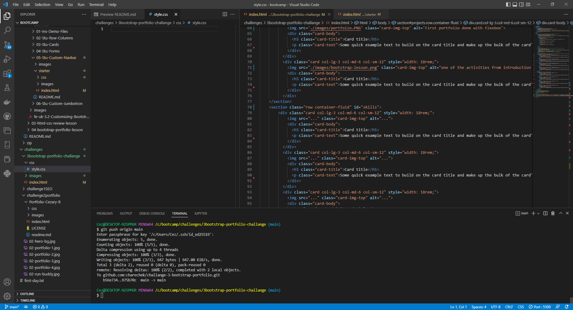Toggle secondary side bar in title bar
The image size is (573, 310).
(521, 4)
